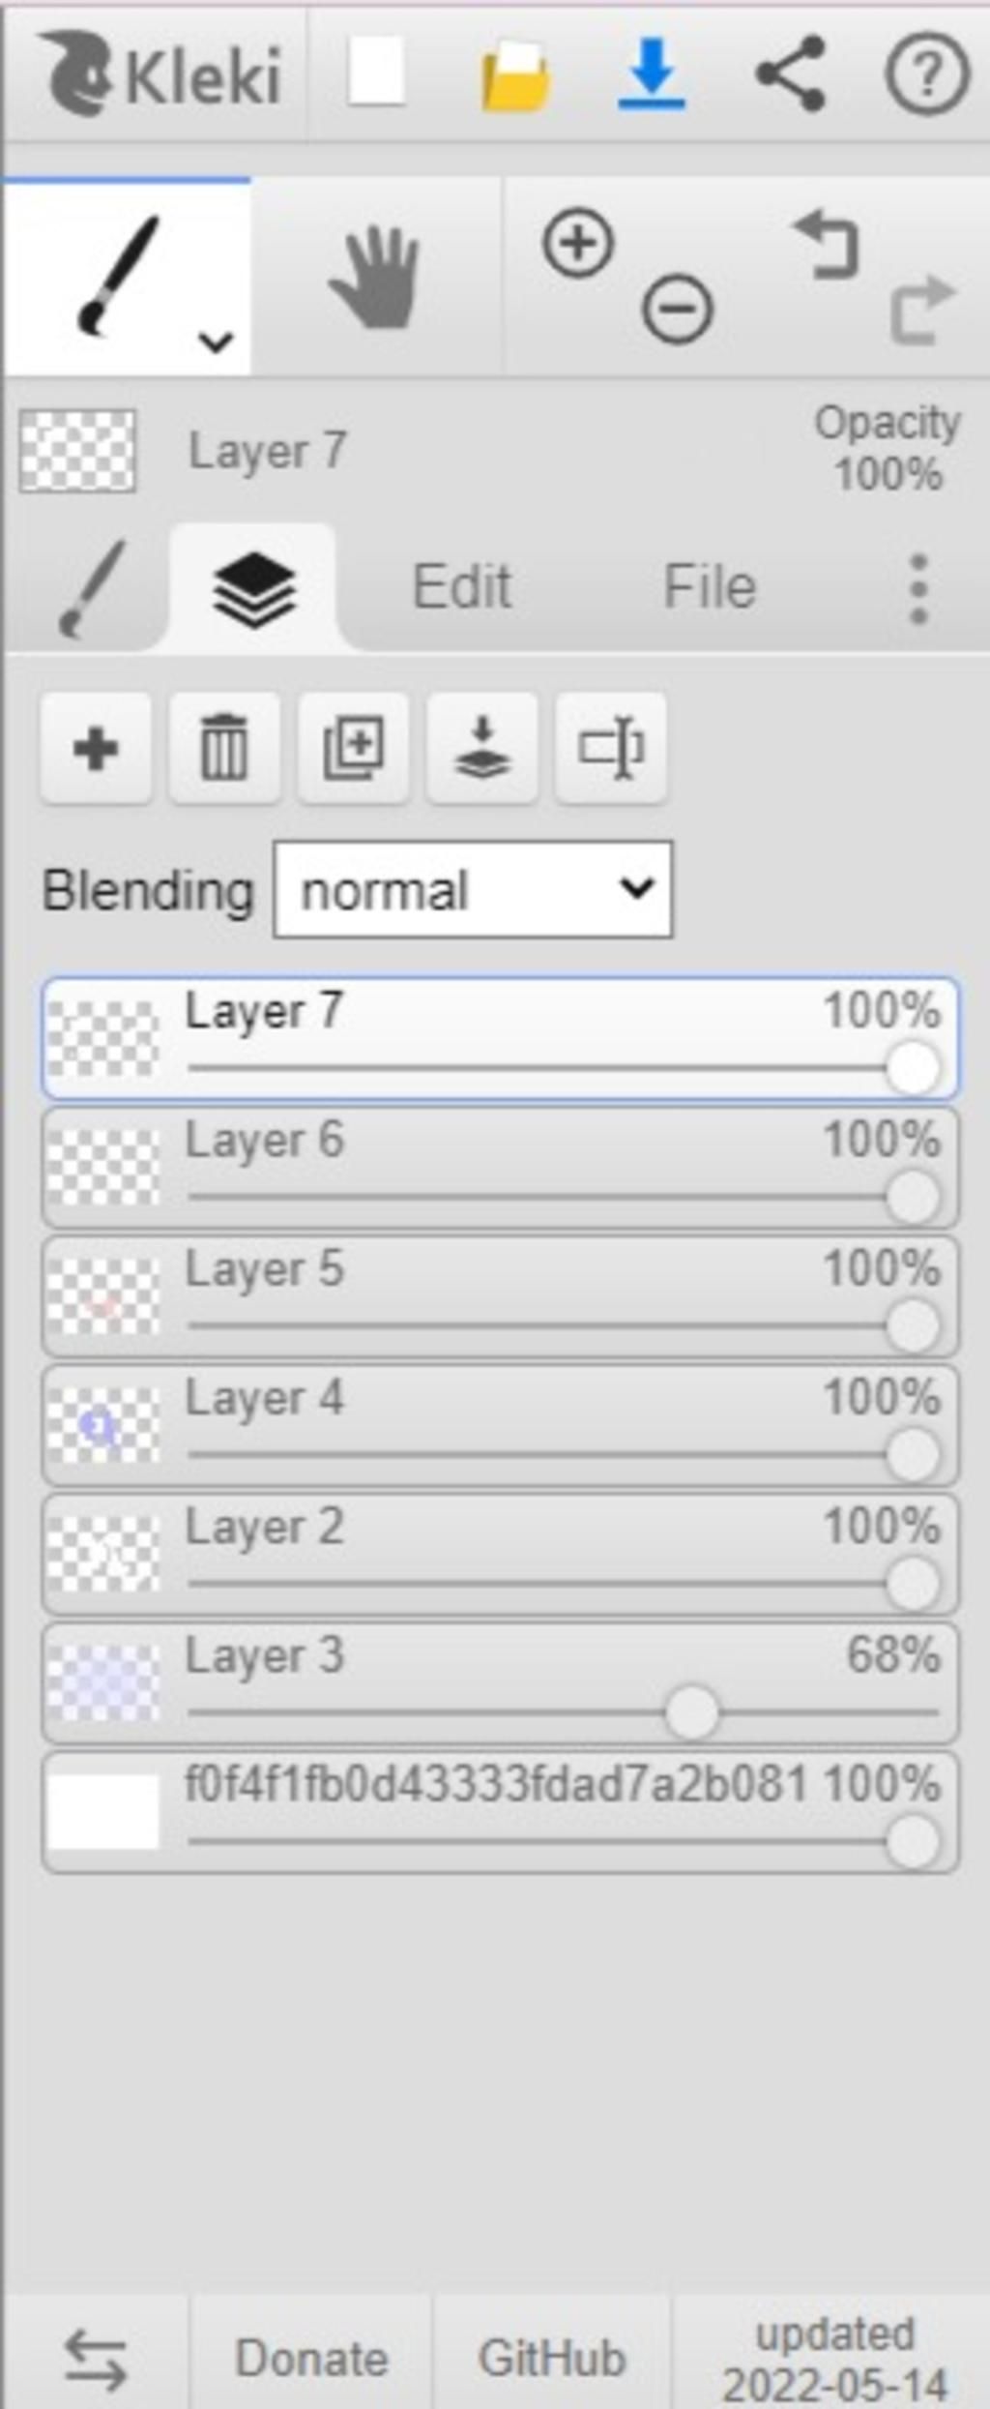Add a new layer with plus button
990x2409 pixels.
pos(96,748)
